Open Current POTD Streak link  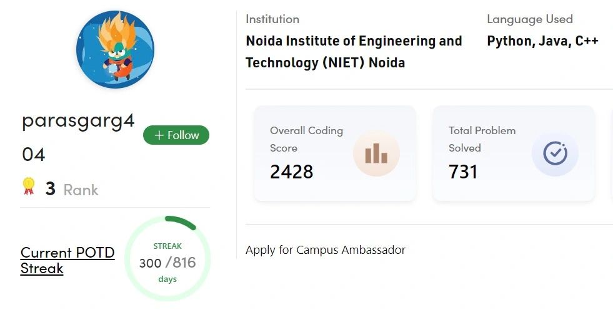[x=67, y=261]
